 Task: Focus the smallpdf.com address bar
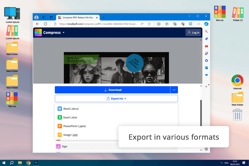coord(98,24)
